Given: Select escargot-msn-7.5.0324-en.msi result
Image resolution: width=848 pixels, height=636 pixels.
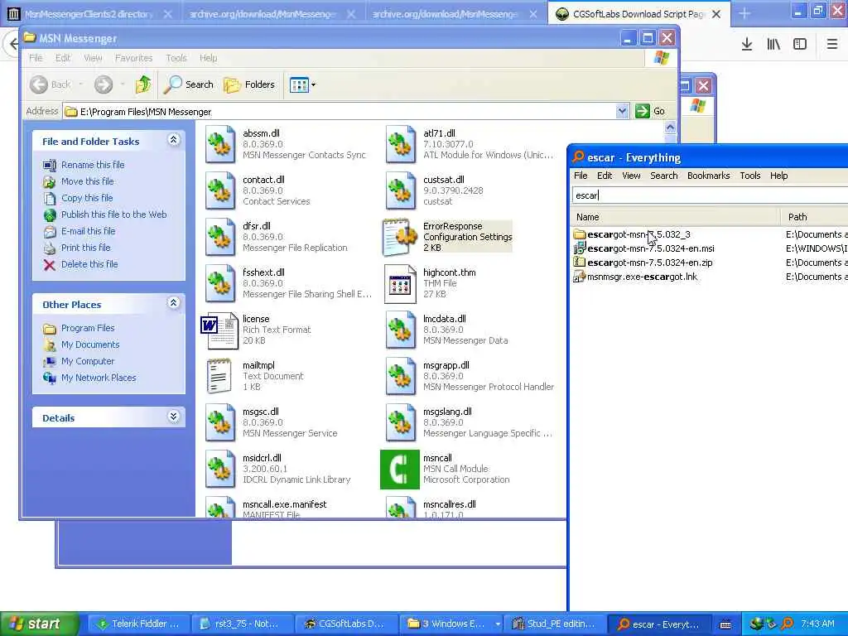Looking at the screenshot, I should (650, 248).
